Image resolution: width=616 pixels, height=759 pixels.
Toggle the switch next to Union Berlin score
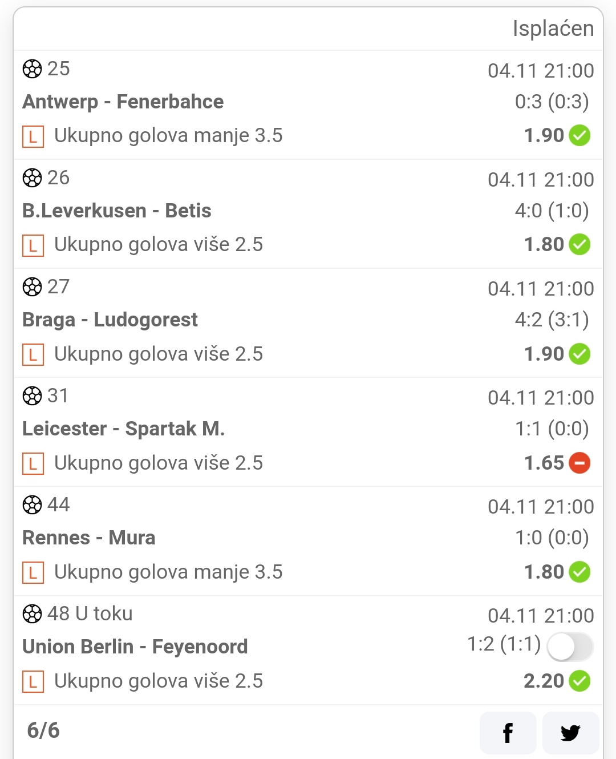(x=570, y=647)
